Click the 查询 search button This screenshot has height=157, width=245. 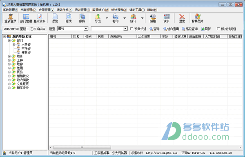[154, 29]
